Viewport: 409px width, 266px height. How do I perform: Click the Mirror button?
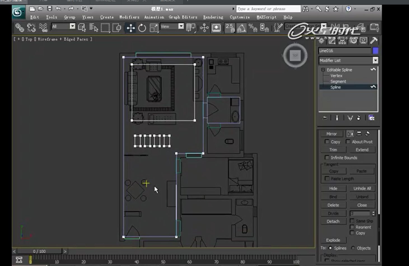331,134
